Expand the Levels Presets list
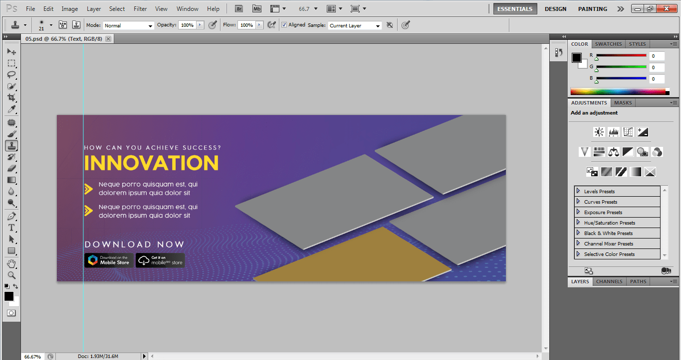 [x=578, y=191]
